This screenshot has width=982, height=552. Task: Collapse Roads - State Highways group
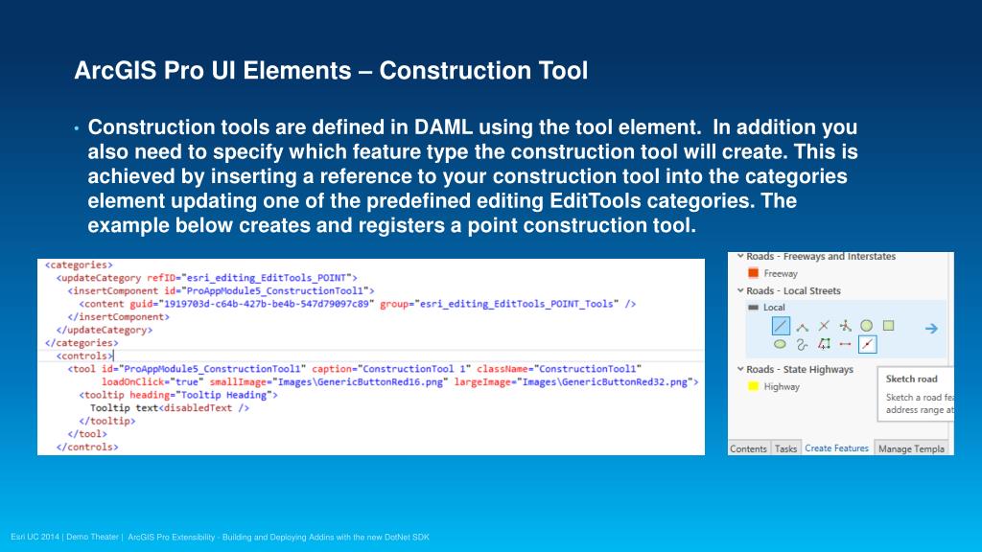[740, 369]
